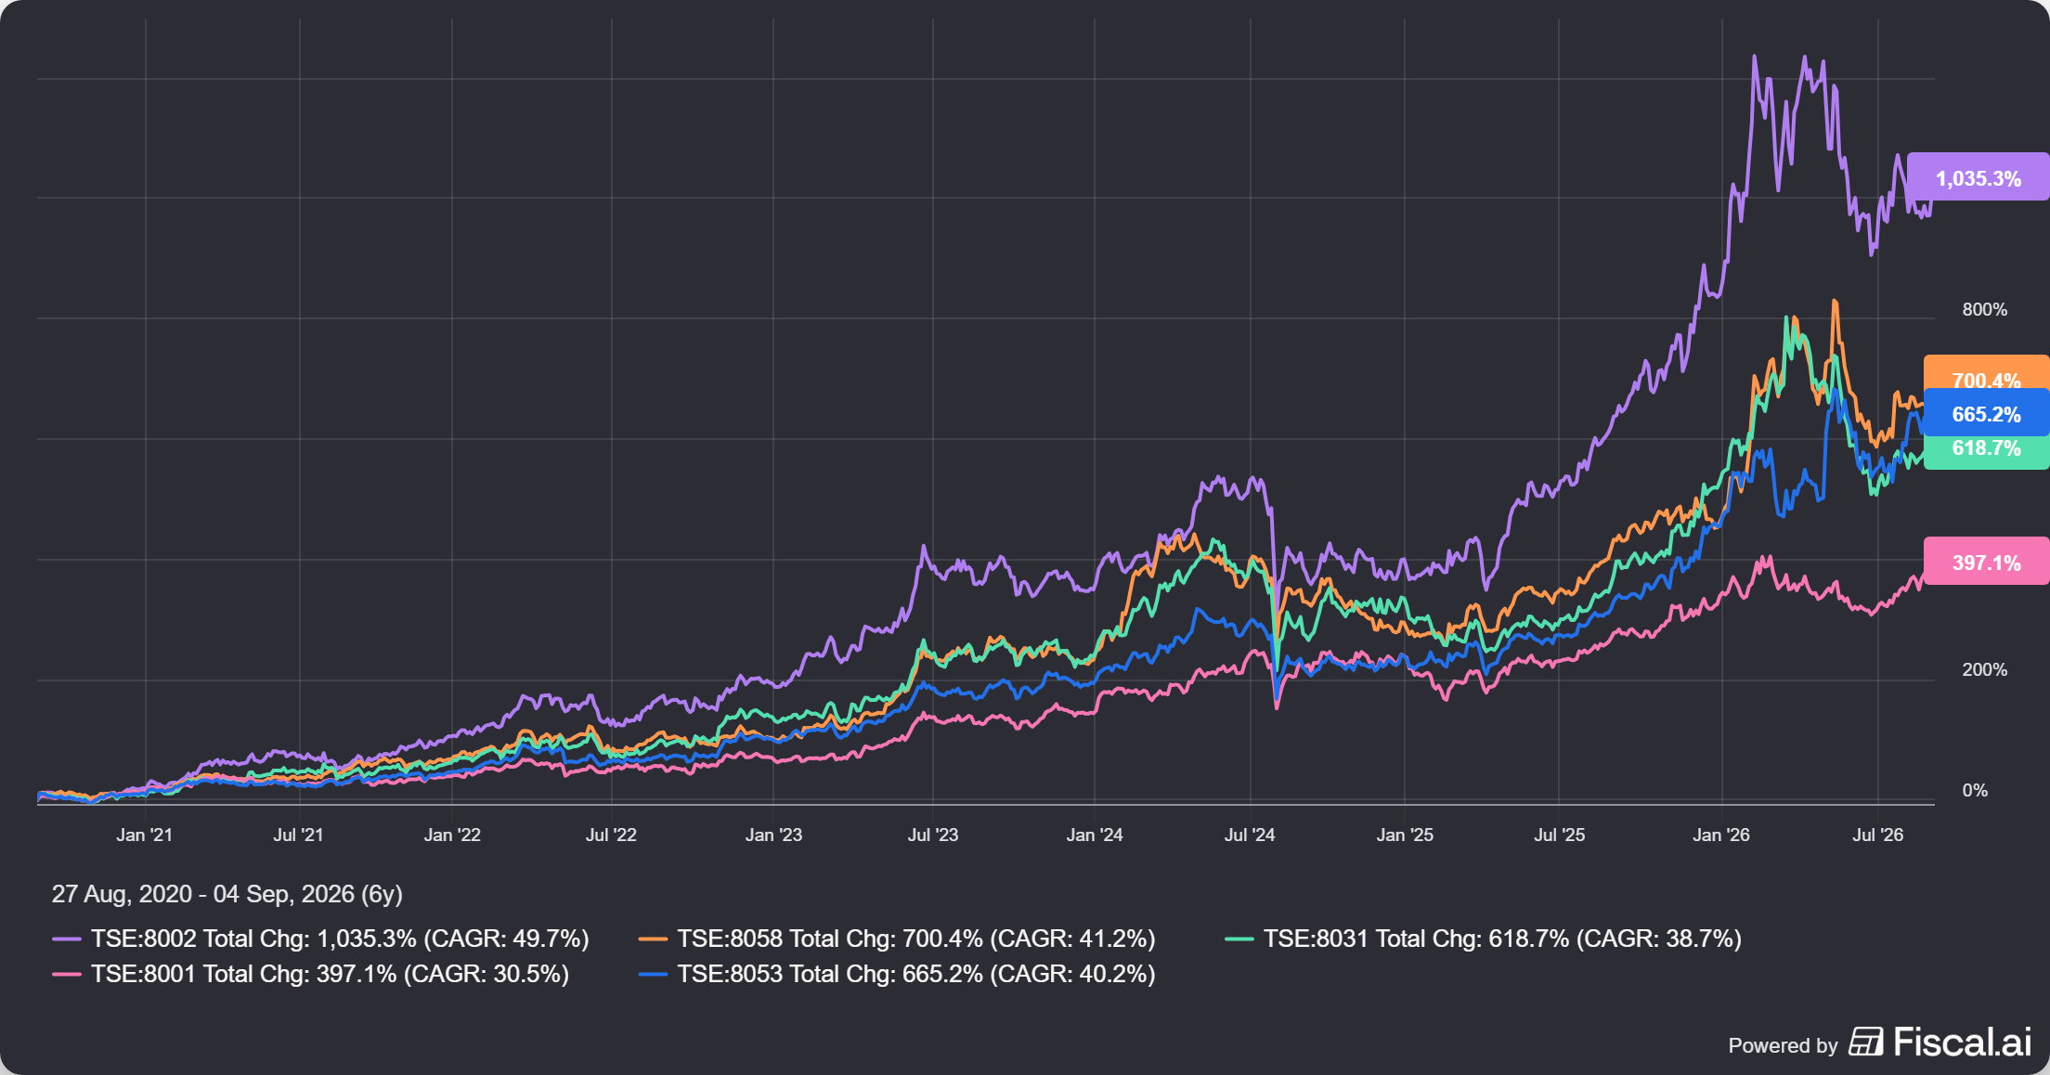Image resolution: width=2050 pixels, height=1075 pixels.
Task: Click the Jan '24 axis label
Action: pos(1095,835)
